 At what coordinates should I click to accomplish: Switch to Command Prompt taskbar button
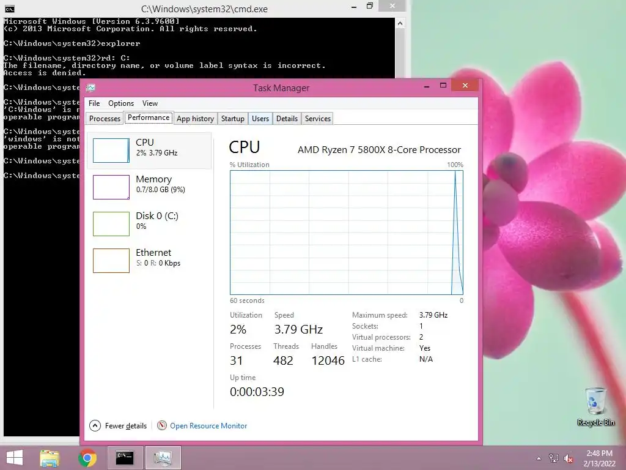(125, 458)
